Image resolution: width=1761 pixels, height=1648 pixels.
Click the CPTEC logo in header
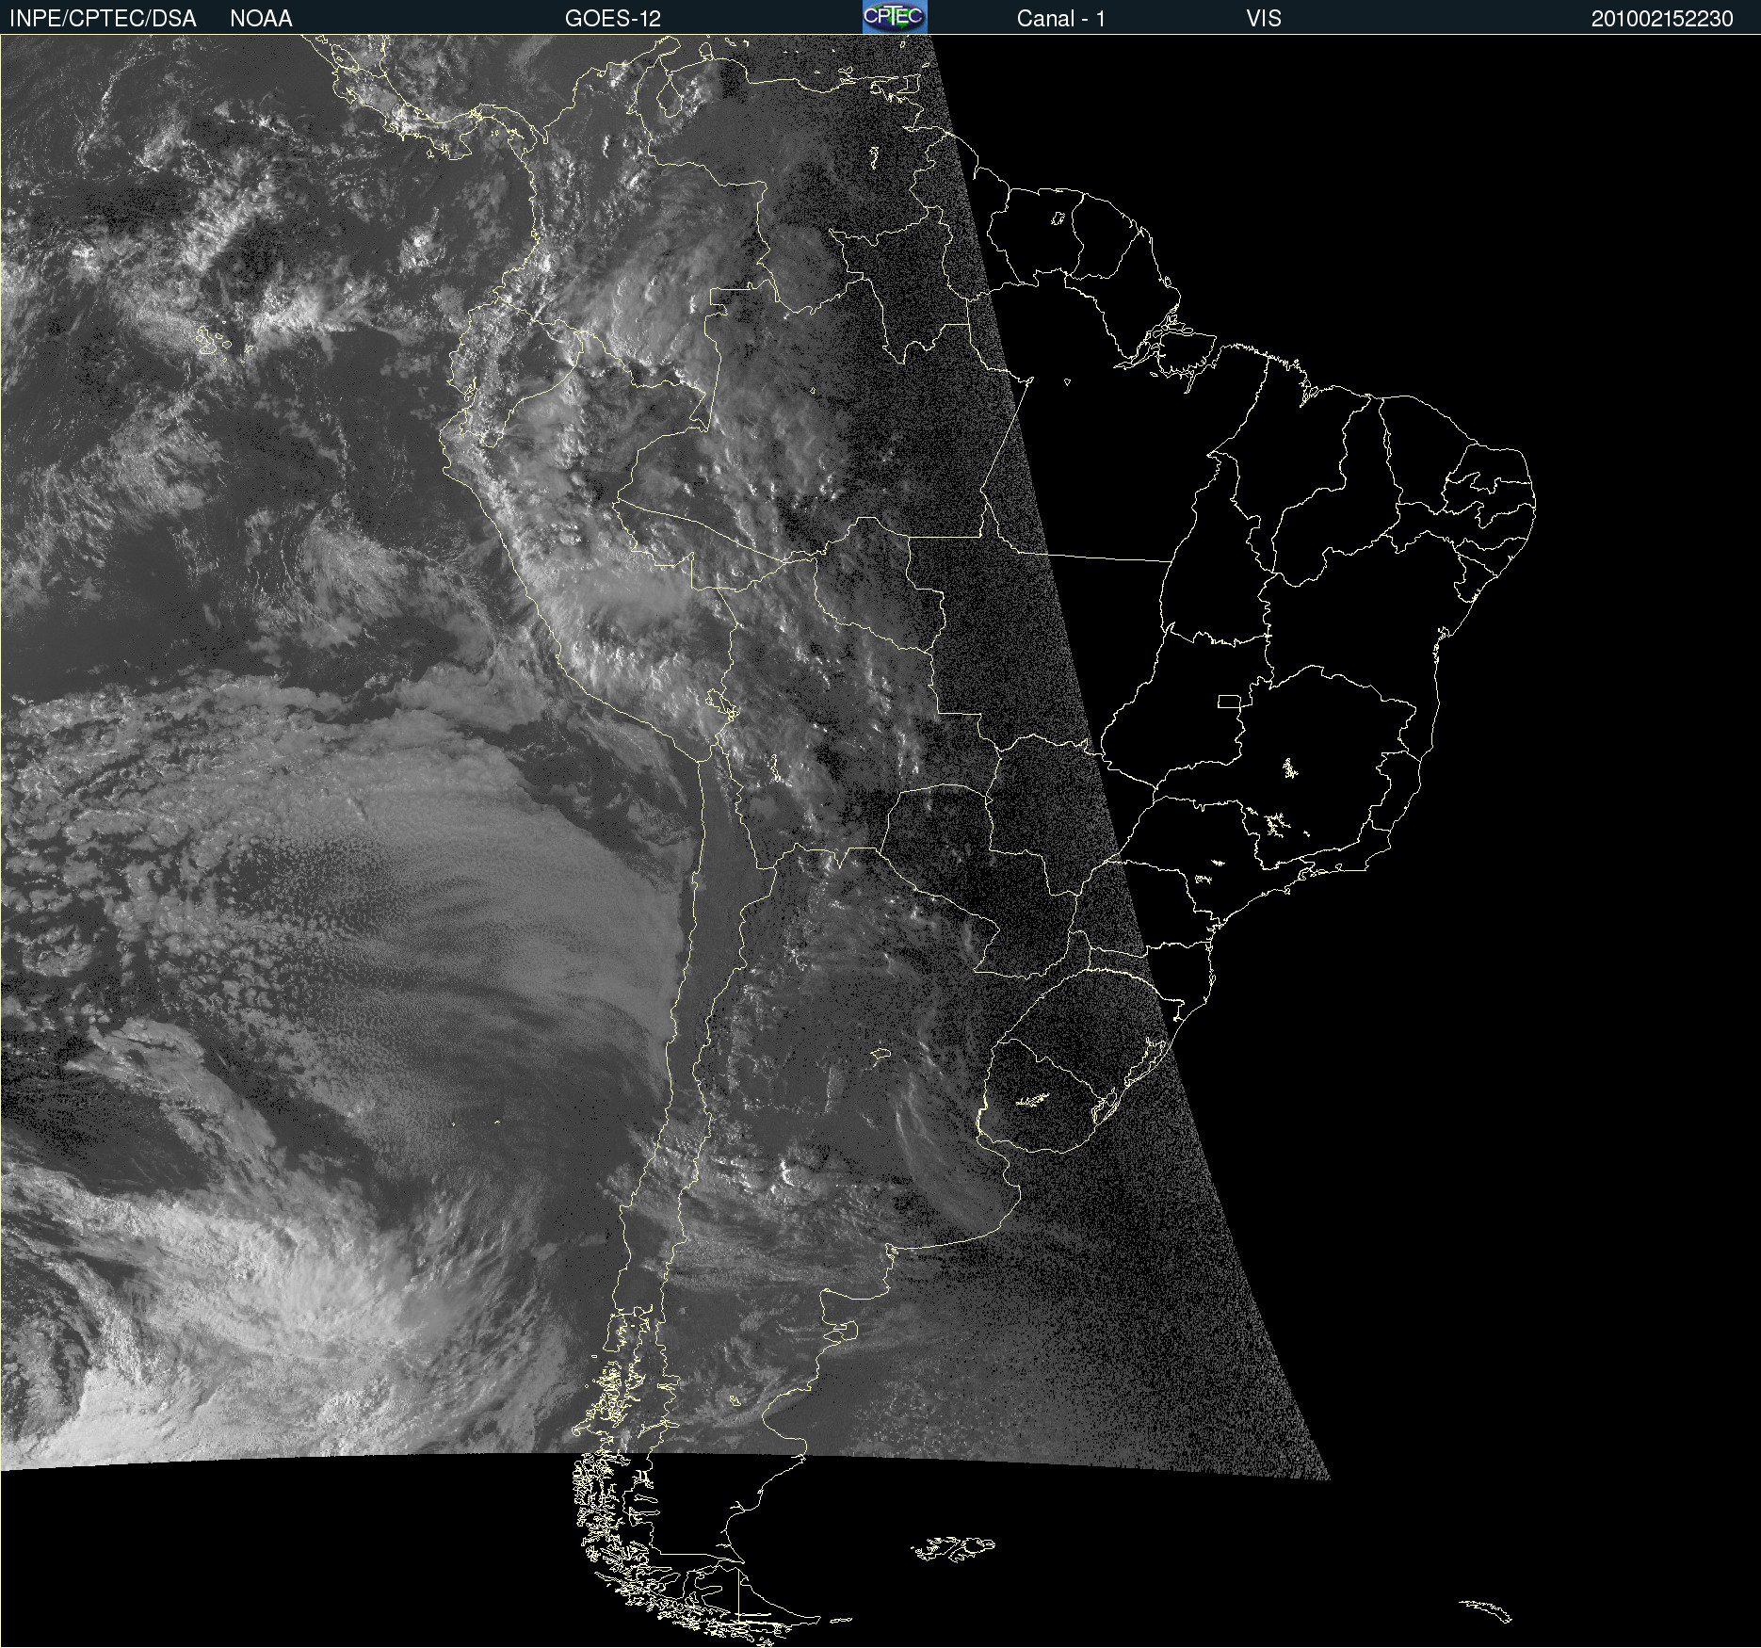pyautogui.click(x=895, y=17)
